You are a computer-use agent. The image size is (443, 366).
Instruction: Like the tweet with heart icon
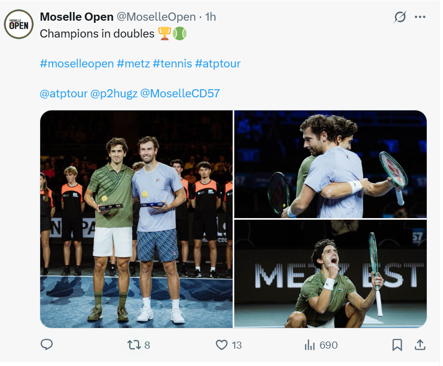coord(221,345)
